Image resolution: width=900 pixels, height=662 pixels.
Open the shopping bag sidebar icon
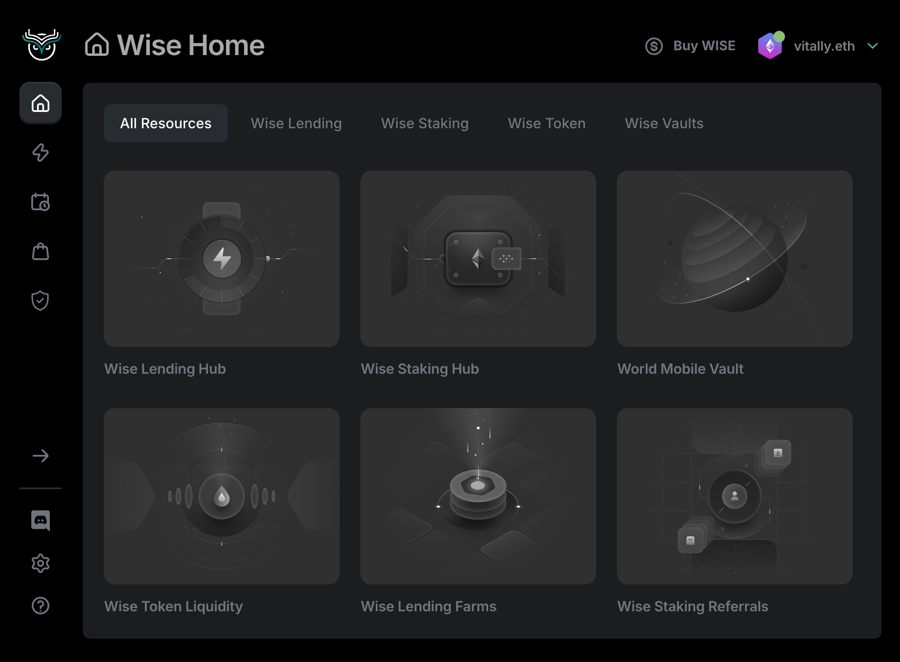click(41, 252)
